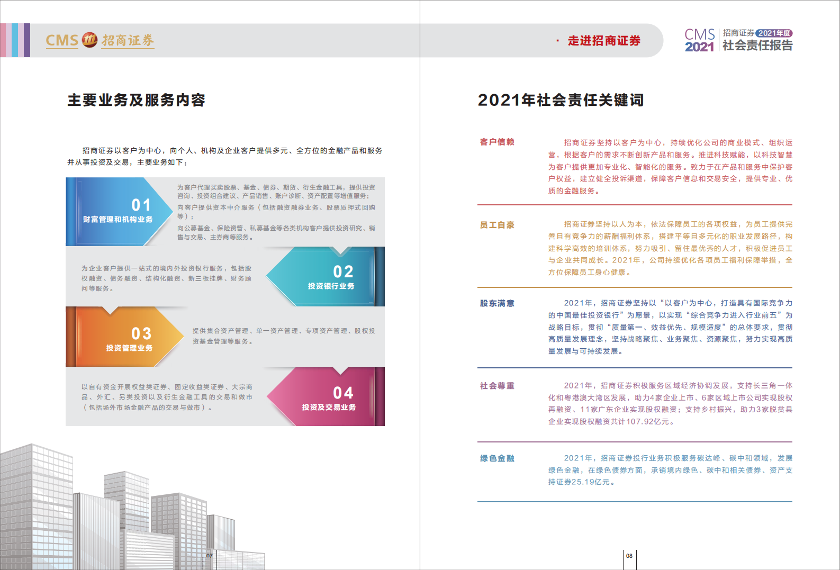Click the text 为客户代理买卖股票、基金、债券

[276, 192]
